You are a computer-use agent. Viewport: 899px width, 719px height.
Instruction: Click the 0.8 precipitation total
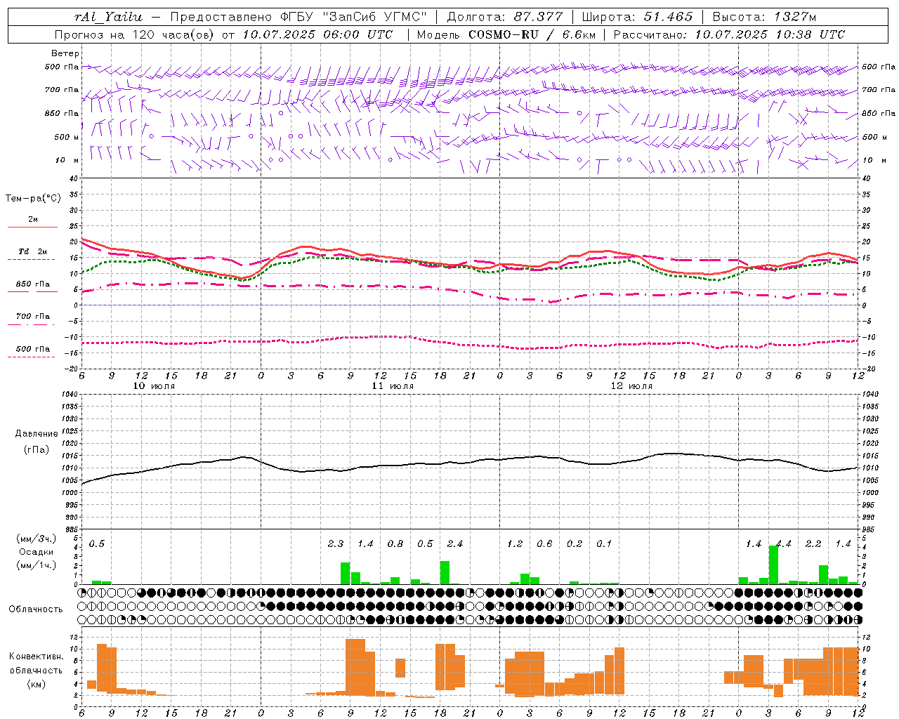tap(395, 543)
